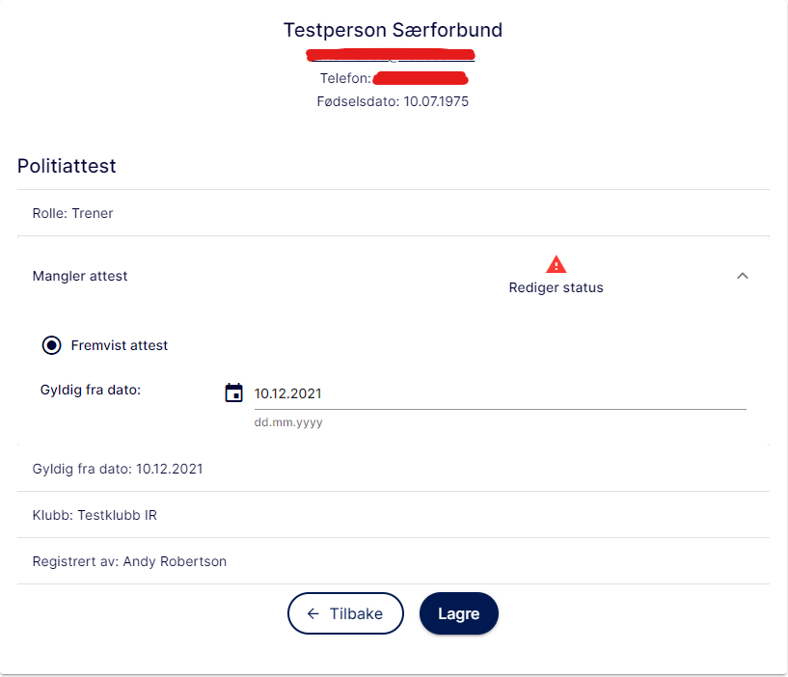The width and height of the screenshot is (788, 677).
Task: Select the Klubb: Testklubb IR row
Action: coord(394,515)
